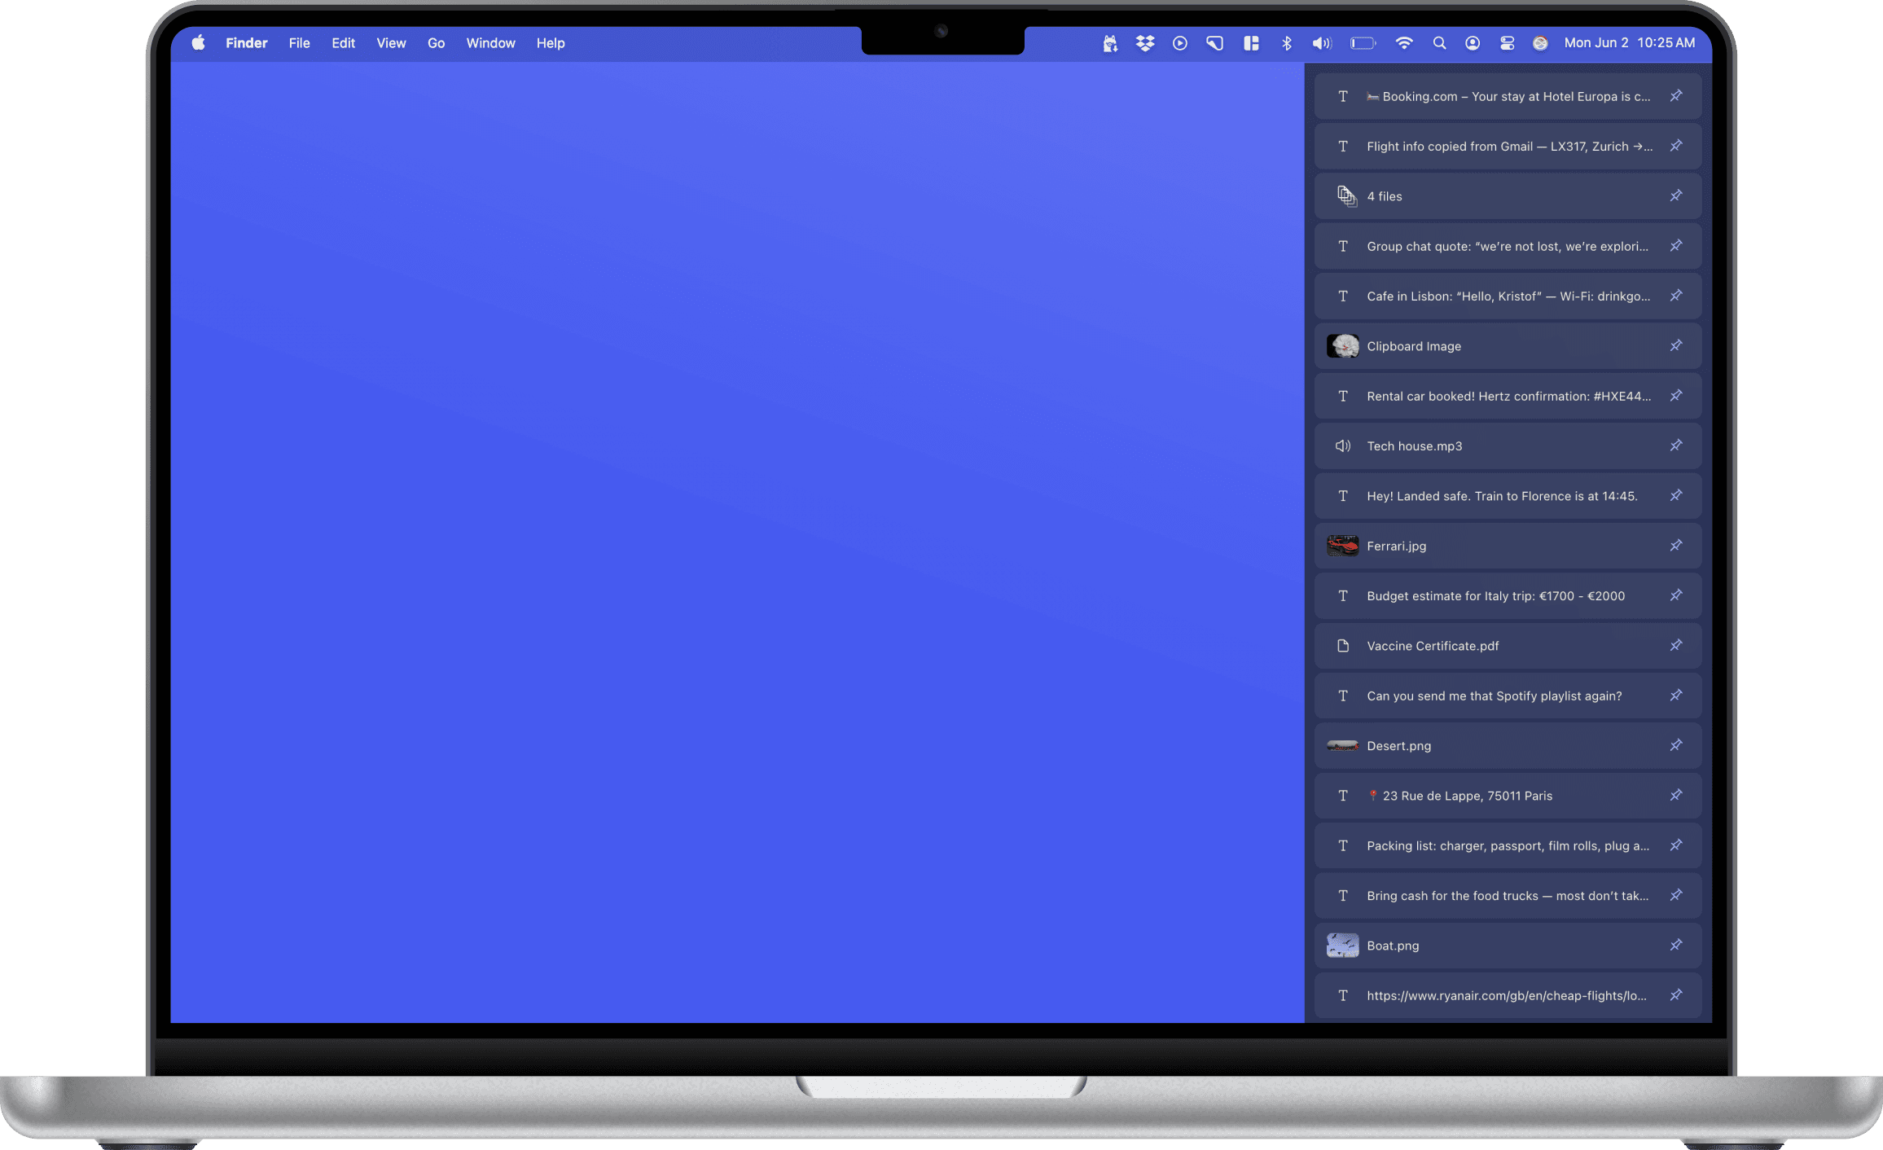Click the Dropbox menu bar icon

tap(1145, 43)
